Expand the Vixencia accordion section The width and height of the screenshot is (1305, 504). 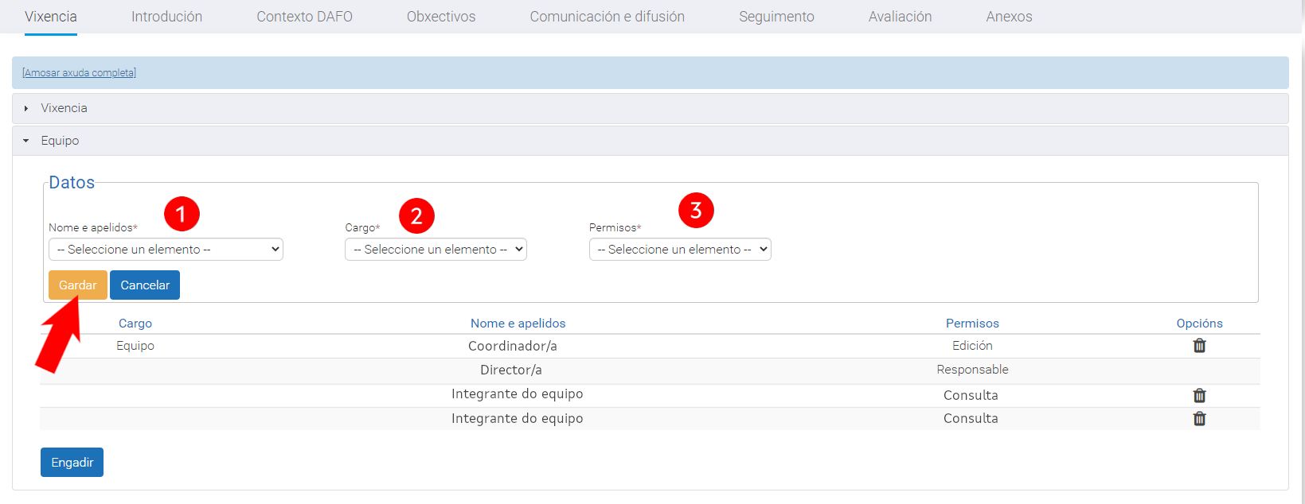650,108
